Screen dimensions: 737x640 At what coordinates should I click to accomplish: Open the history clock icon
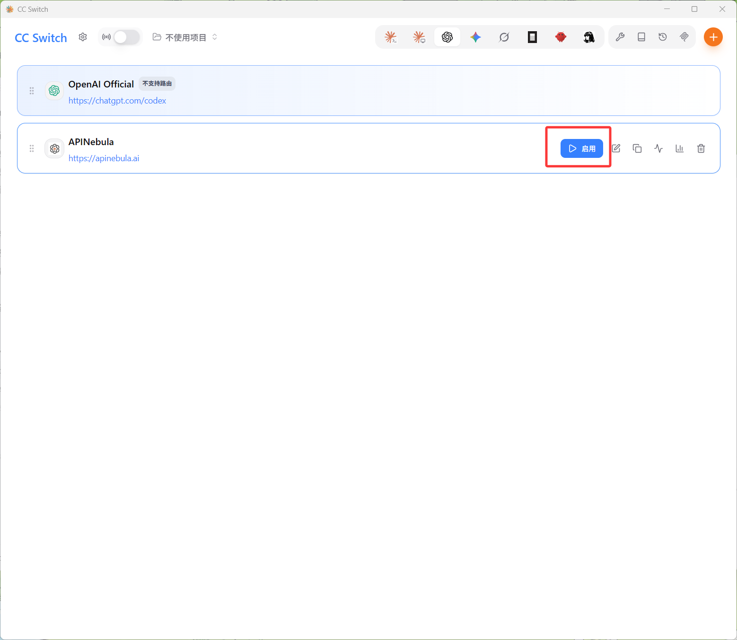point(663,37)
